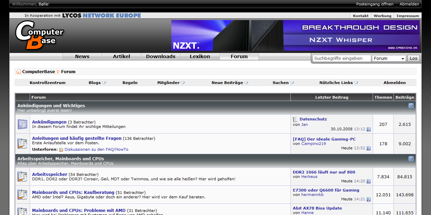Viewport: 431px width, 215px height.
Task: Click the Mainboards und CPUs: Probleme mit AMD forum icon
Action: tap(23, 211)
